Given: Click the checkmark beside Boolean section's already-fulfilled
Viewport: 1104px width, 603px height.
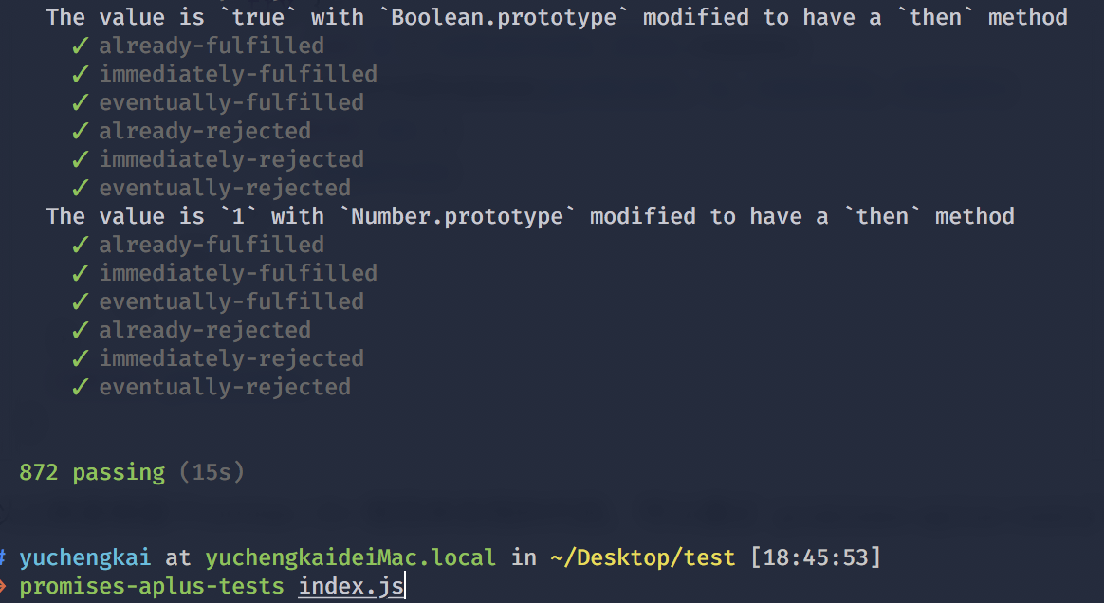Looking at the screenshot, I should (81, 46).
